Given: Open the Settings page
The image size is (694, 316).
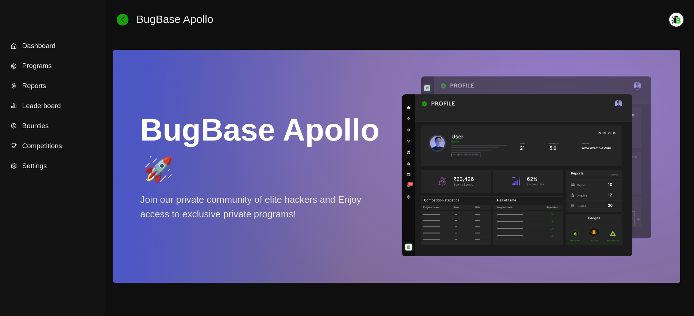Looking at the screenshot, I should 34,166.
